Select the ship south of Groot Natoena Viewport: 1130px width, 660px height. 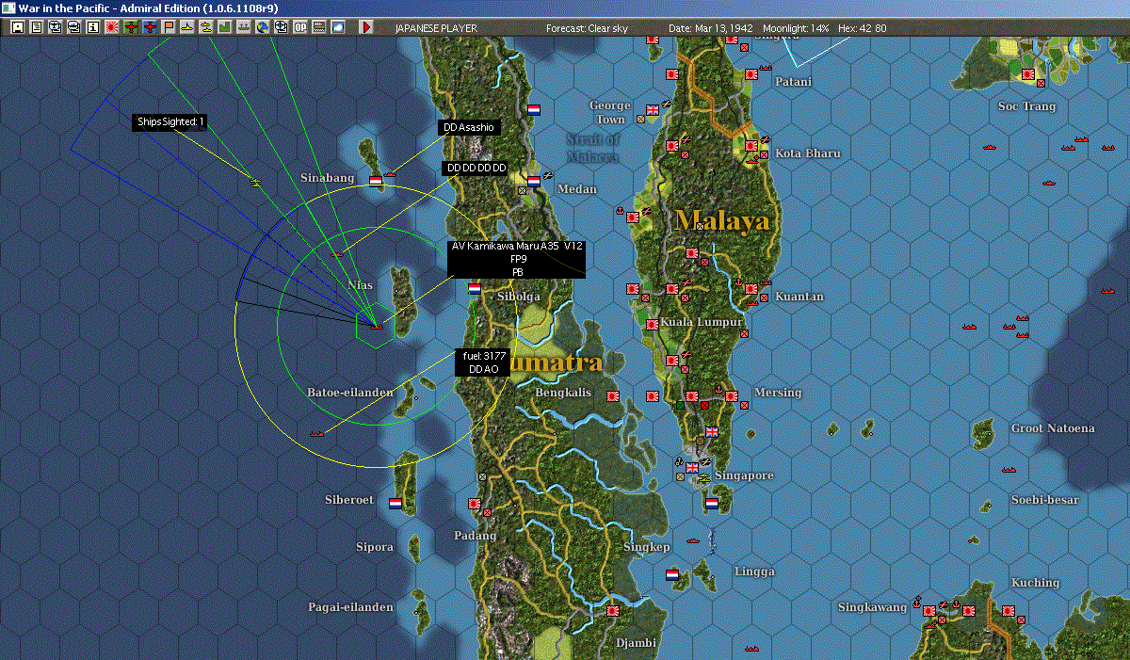[x=1009, y=469]
